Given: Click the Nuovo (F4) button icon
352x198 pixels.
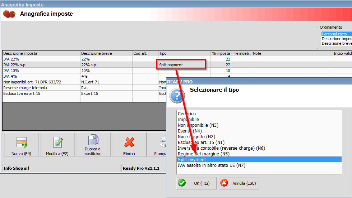Looking at the screenshot, I should coord(22,143).
